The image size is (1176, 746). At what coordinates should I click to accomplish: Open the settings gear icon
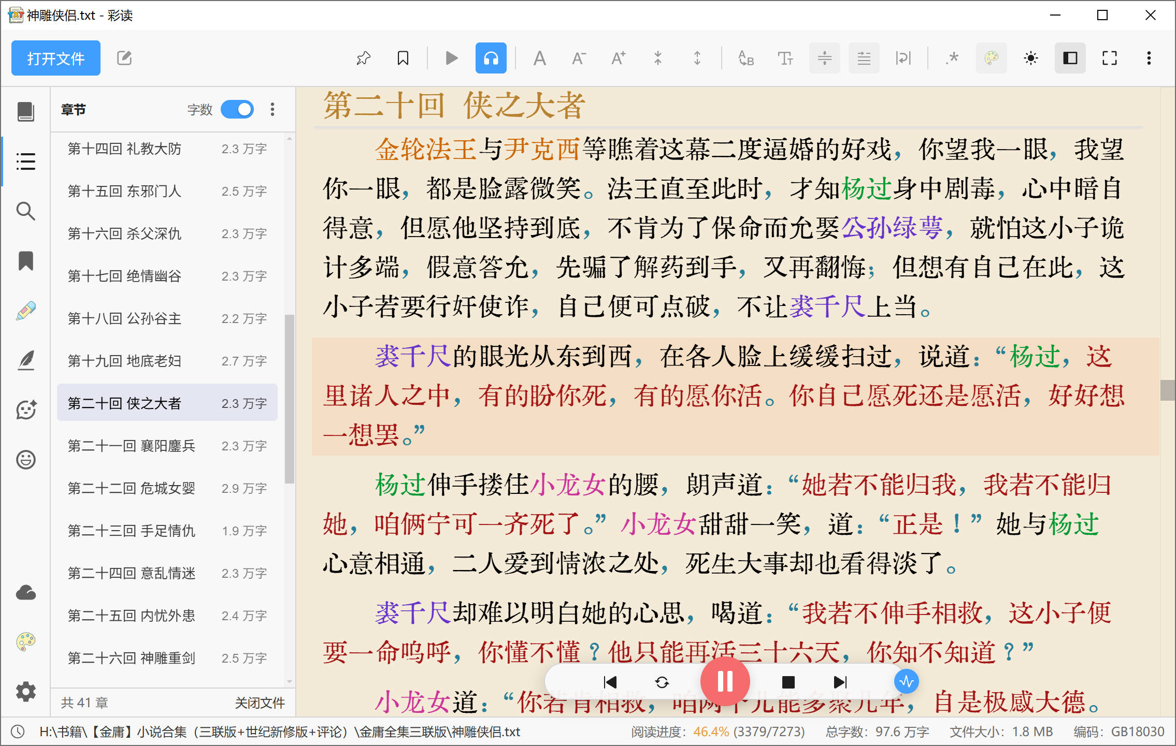26,692
